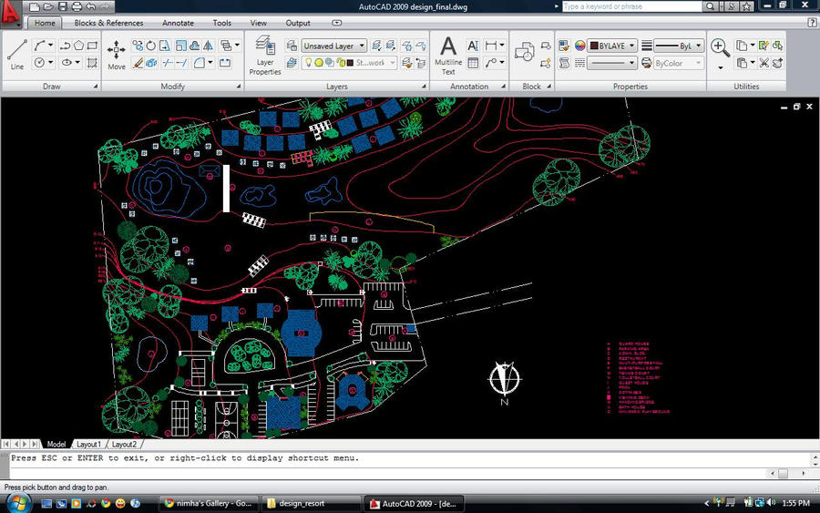Viewport: 820px width, 513px height.
Task: Switch to the Annotate tab
Action: [x=178, y=23]
